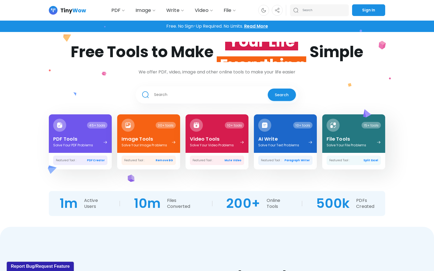
Task: Click the Sign In button
Action: pos(369,10)
